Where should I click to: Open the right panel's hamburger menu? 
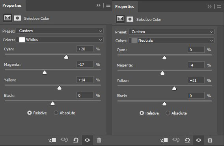(219, 7)
